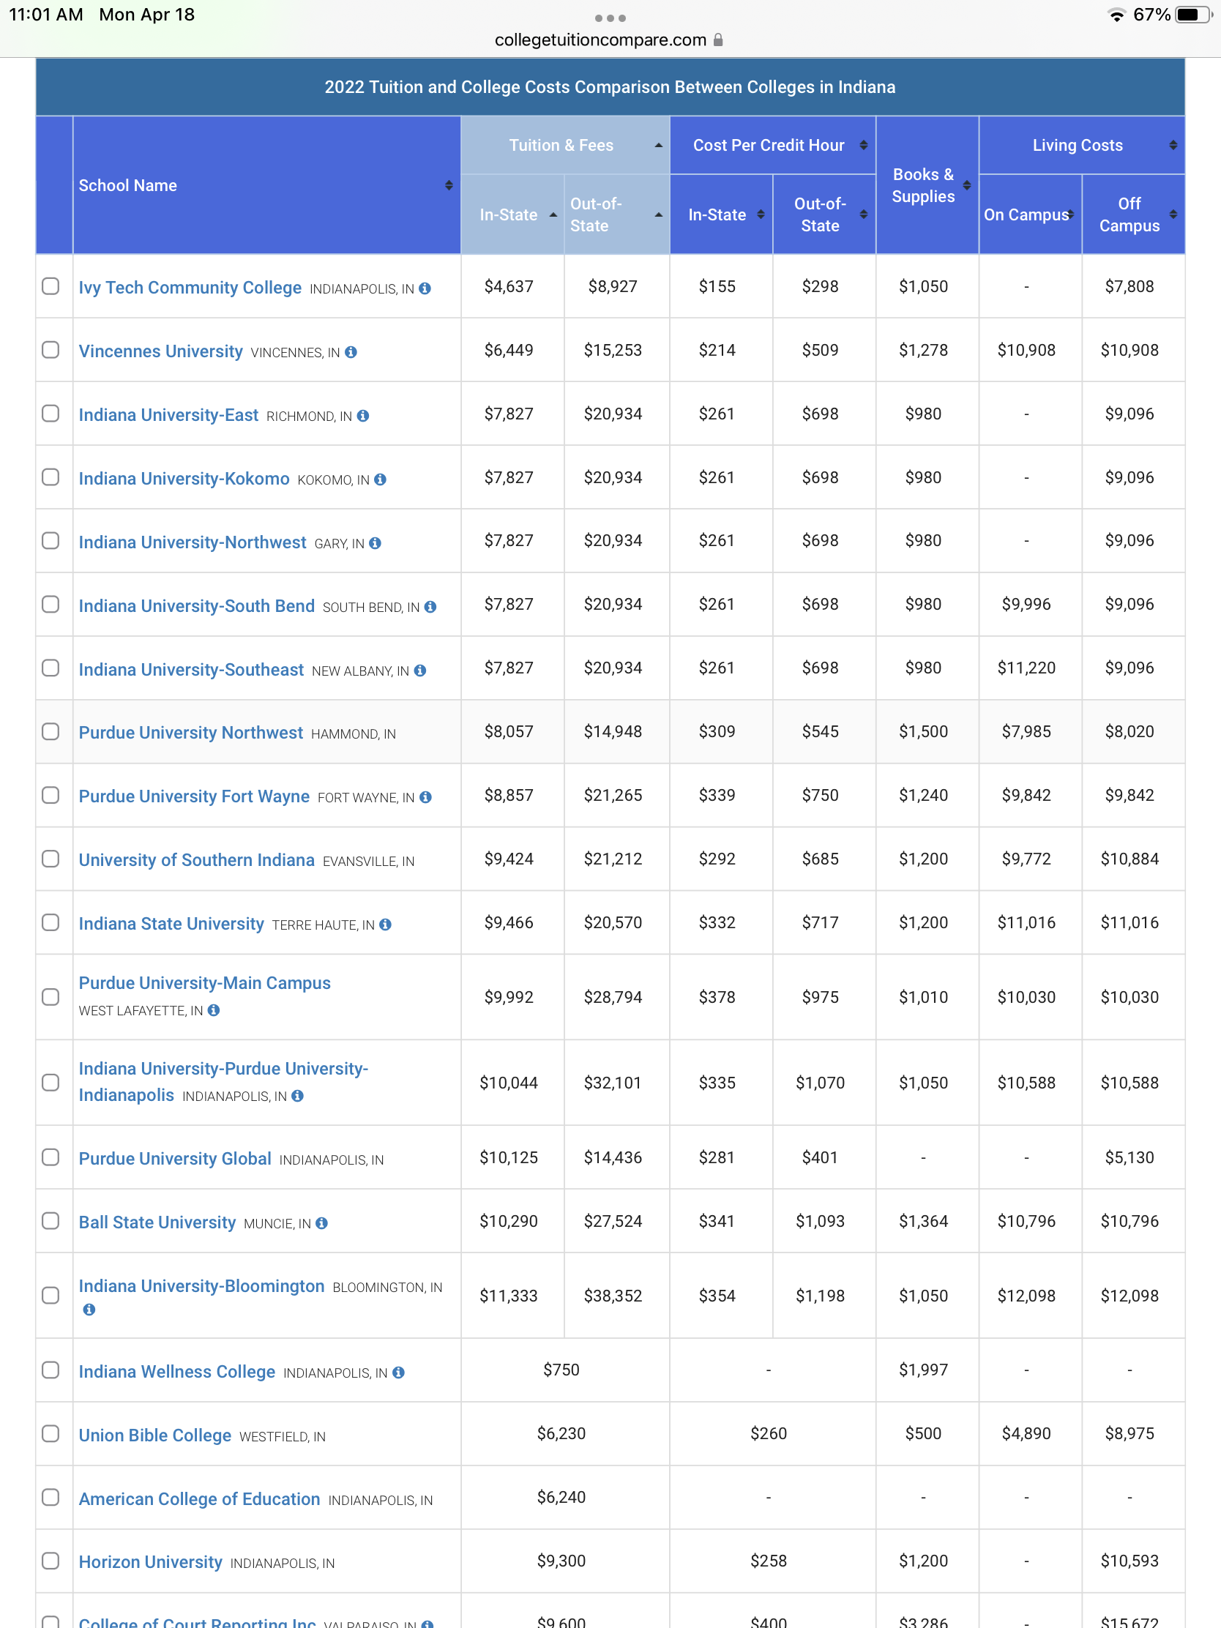This screenshot has height=1628, width=1221.
Task: Tap the padlock icon beside the URL
Action: [x=718, y=40]
